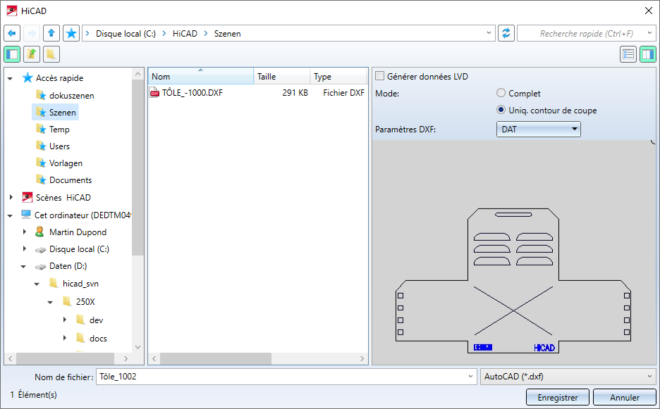The height and width of the screenshot is (409, 660).
Task: Expand the file name history dropdown
Action: tap(470, 377)
